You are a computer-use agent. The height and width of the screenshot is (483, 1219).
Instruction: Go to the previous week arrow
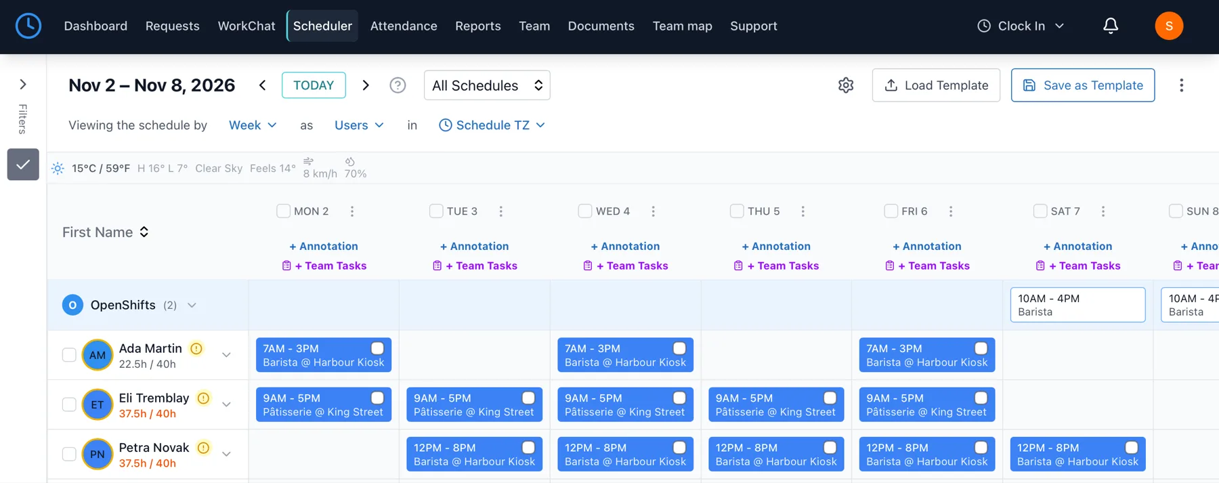pyautogui.click(x=263, y=85)
